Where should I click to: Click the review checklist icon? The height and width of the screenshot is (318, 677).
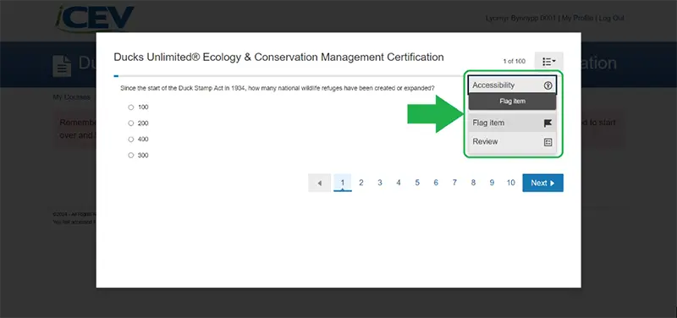tap(548, 142)
